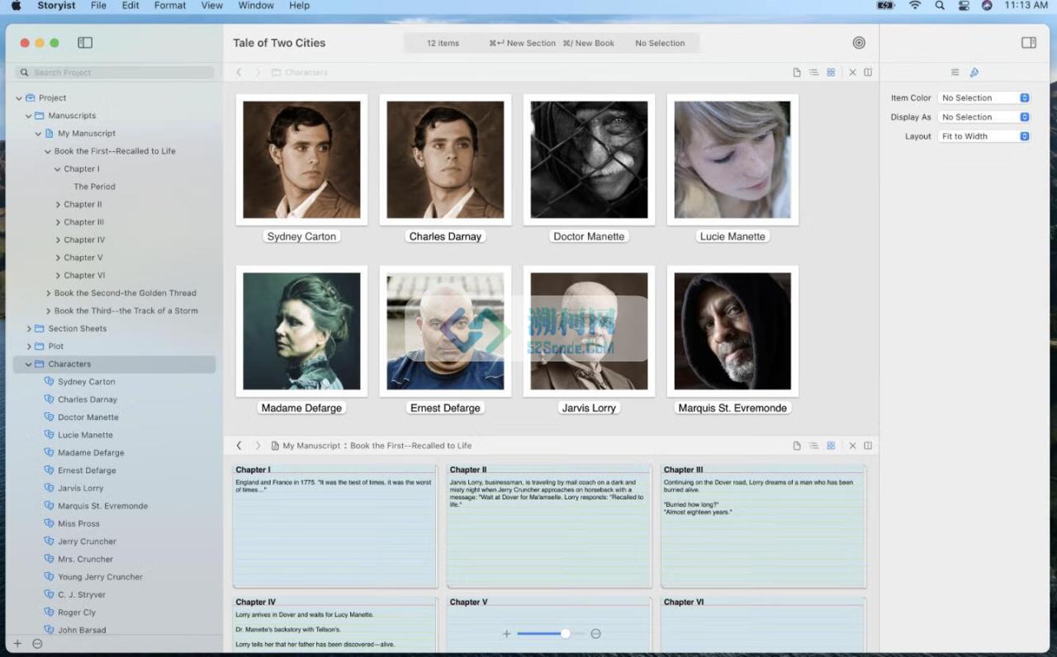
Task: Switch Characters pane to storyboard grid view
Action: 831,73
